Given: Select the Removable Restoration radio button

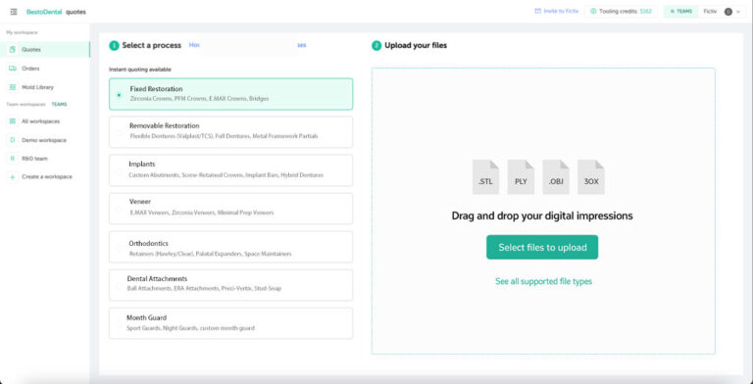Looking at the screenshot, I should [x=119, y=132].
